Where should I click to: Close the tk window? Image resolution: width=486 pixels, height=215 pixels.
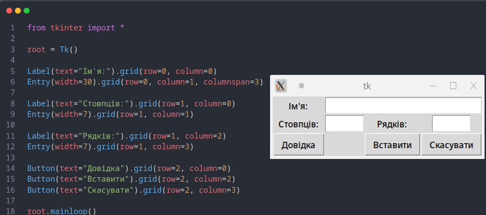[473, 86]
